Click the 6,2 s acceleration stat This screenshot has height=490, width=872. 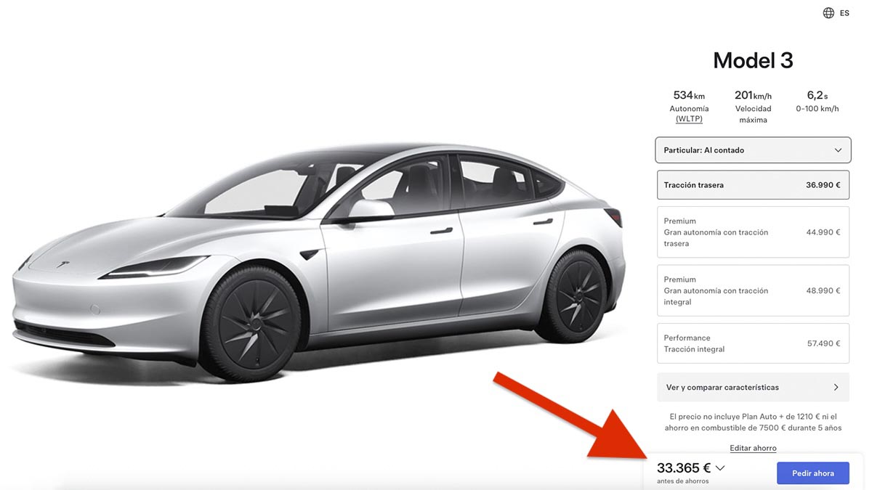(817, 101)
